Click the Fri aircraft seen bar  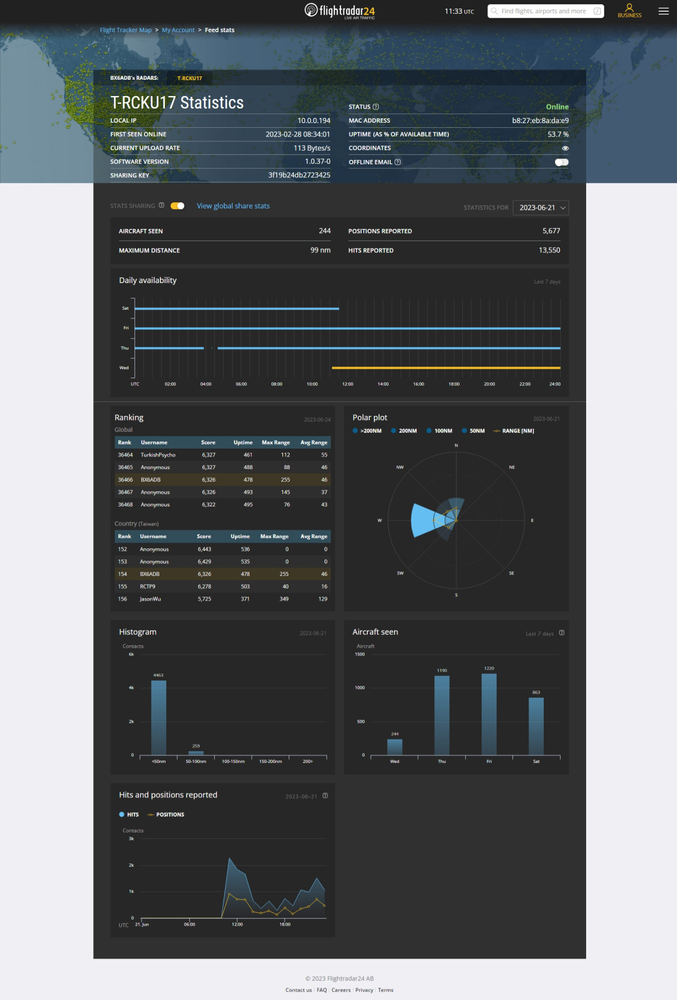(489, 714)
